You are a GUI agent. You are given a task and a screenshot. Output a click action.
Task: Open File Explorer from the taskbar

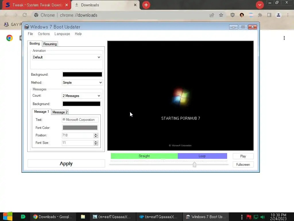click(x=83, y=217)
